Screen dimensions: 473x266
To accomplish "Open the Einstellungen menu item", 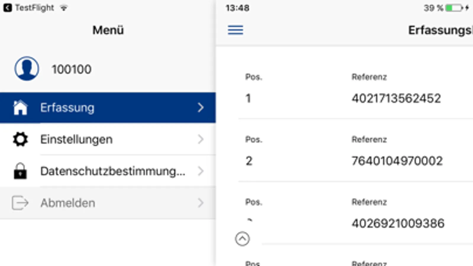I will (x=76, y=139).
